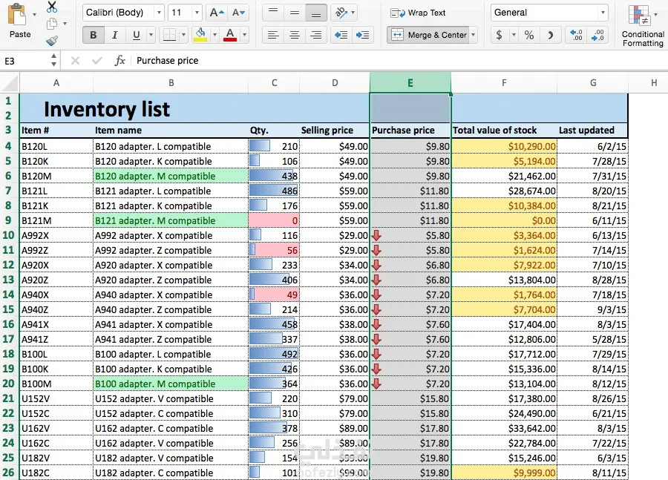Decrease cell indent
This screenshot has width=668, height=480.
coord(341,35)
